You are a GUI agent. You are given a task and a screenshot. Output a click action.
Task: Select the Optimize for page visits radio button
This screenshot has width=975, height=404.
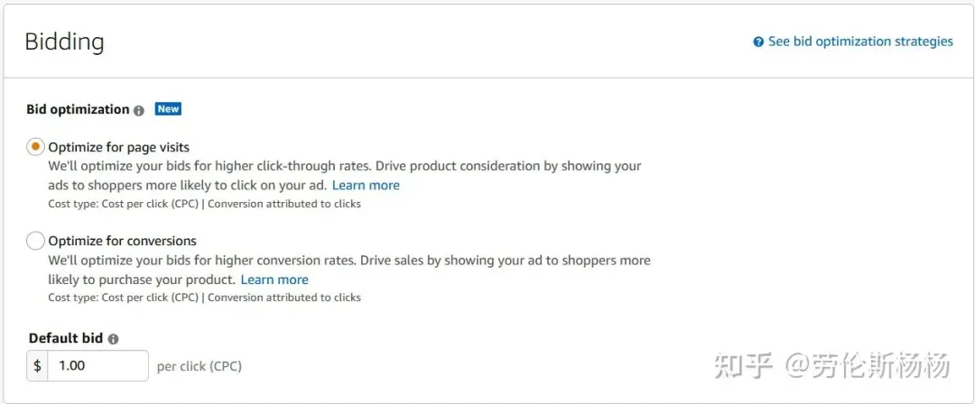(35, 147)
